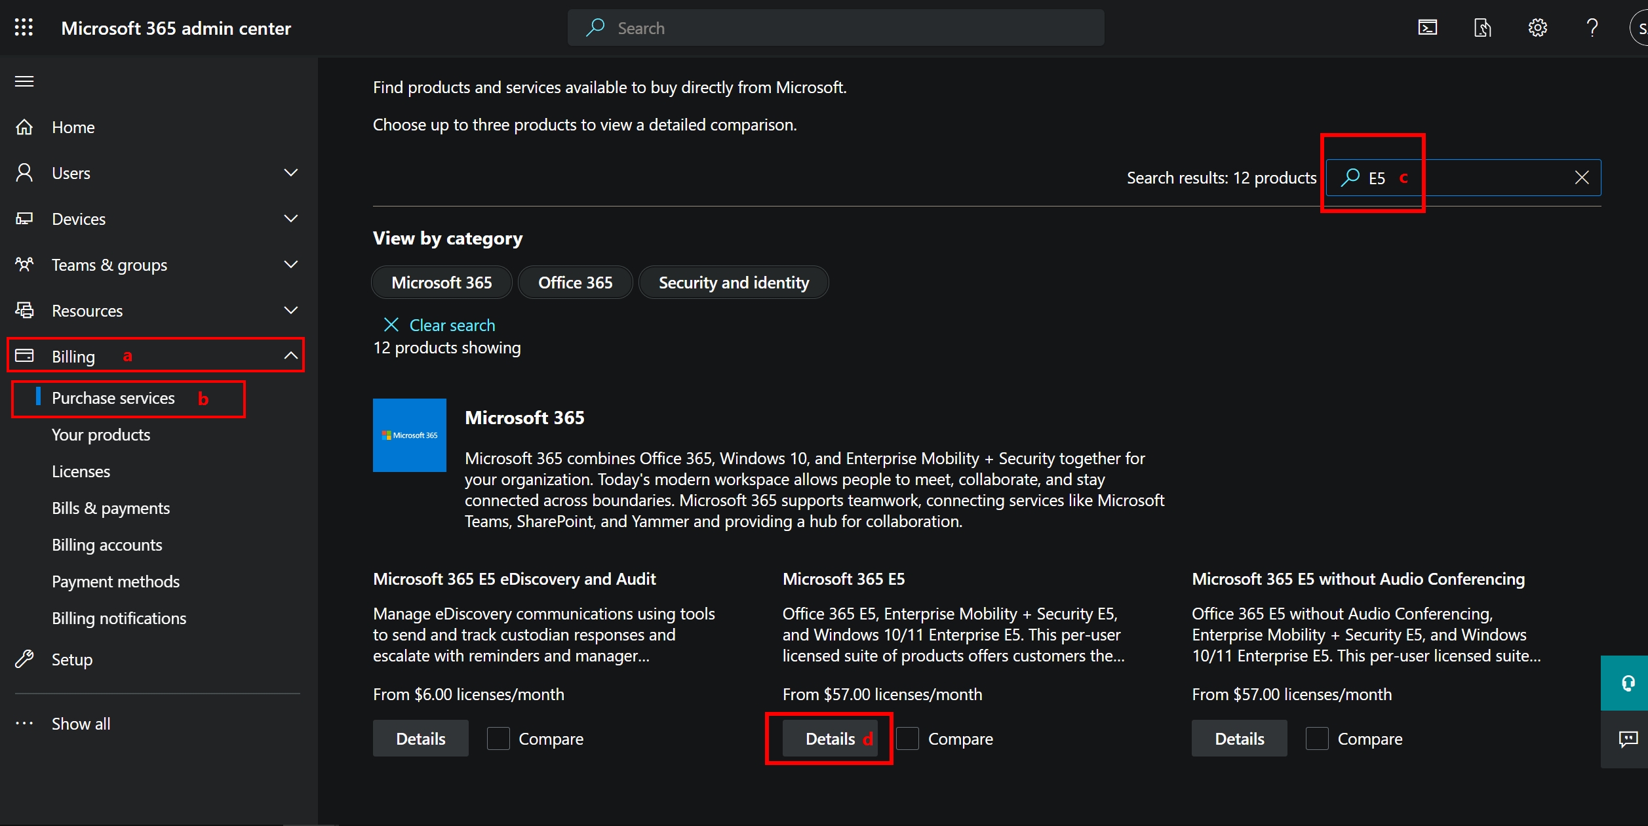Open Your products under Billing
Viewport: 1648px width, 826px height.
click(x=101, y=435)
